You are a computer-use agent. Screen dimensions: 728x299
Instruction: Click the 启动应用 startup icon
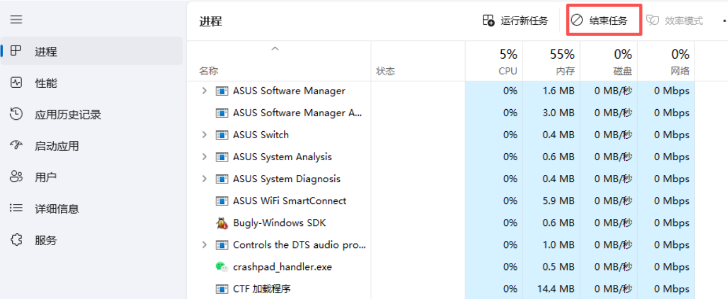tap(16, 145)
